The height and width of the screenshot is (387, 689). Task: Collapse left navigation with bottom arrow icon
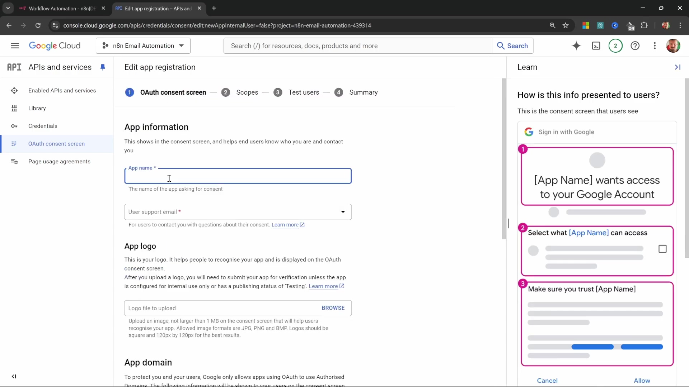tap(14, 376)
